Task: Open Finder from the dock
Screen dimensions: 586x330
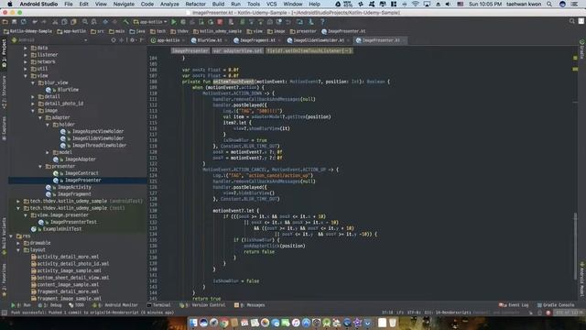Action: [193, 323]
